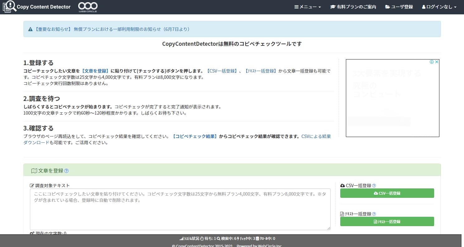
Task: Click the green ﾃｷｽﾄ一括登録 button
Action: click(387, 221)
